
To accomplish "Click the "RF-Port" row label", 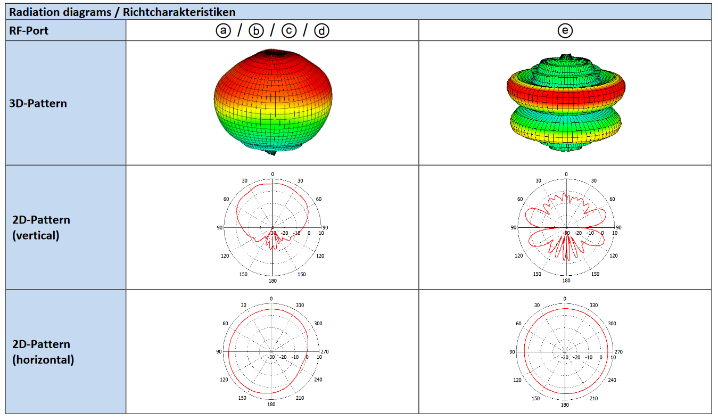I will pyautogui.click(x=29, y=31).
